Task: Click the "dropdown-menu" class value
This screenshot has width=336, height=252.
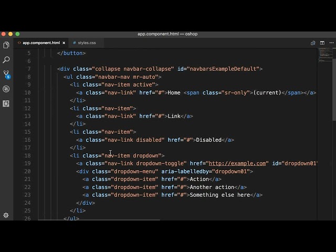Action: point(134,172)
